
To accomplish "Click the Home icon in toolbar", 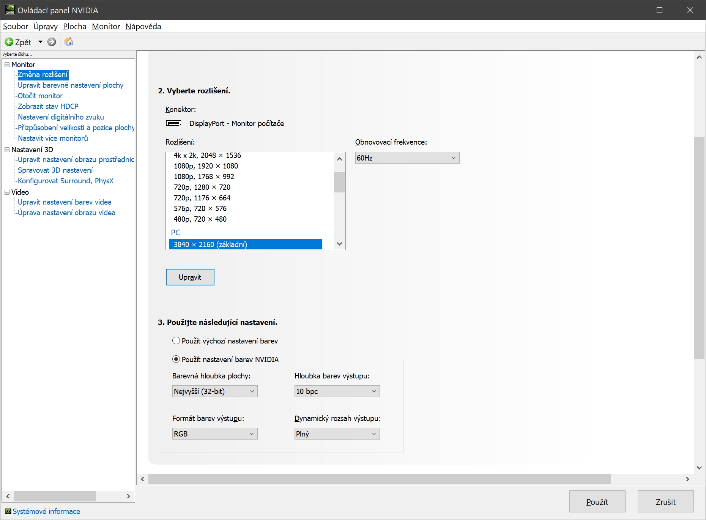I will pos(69,42).
